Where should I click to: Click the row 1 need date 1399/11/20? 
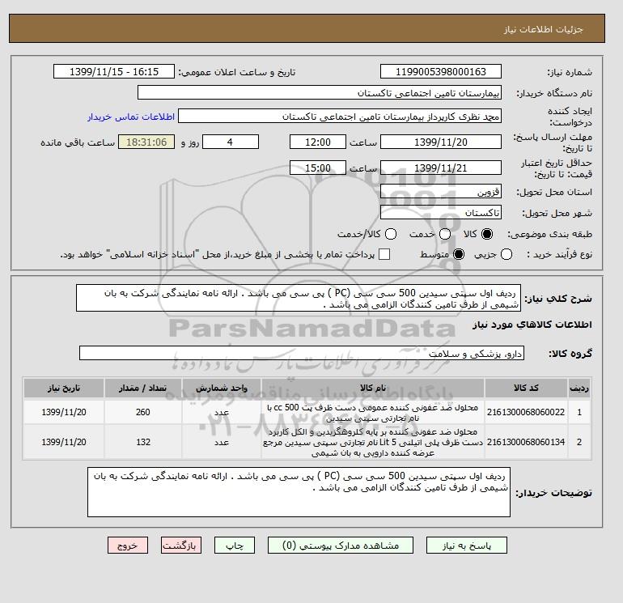point(64,412)
